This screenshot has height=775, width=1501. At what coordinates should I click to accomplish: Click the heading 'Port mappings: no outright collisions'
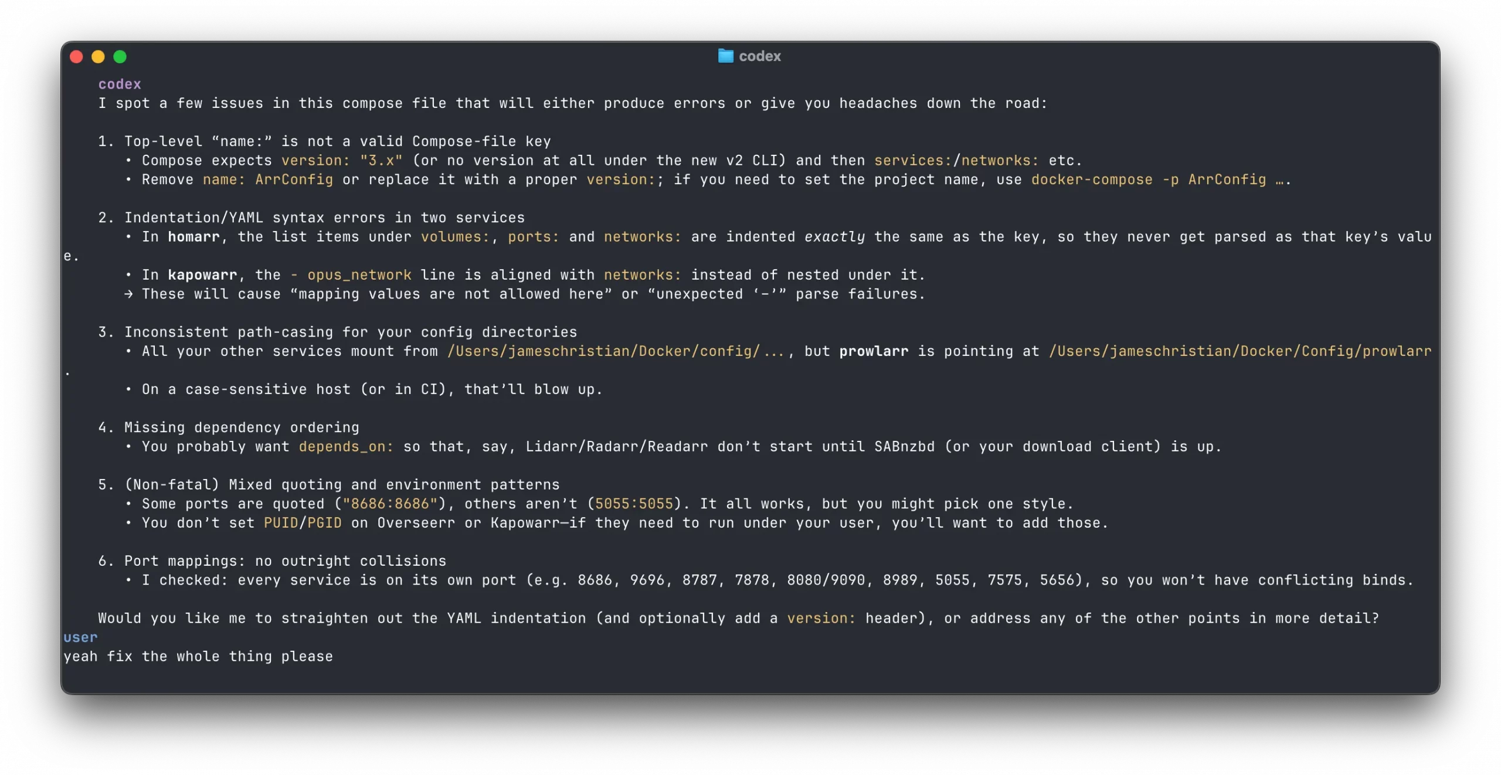point(285,561)
